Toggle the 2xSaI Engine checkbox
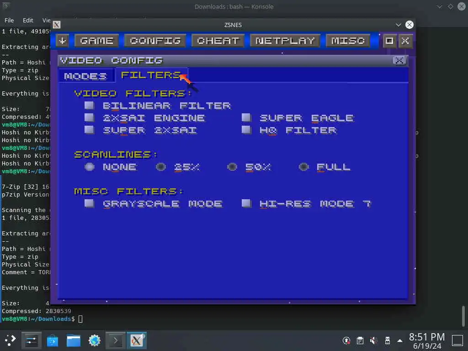 (x=89, y=117)
